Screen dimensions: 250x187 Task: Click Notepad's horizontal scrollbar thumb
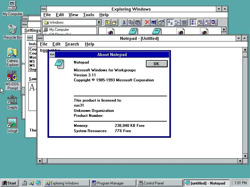tap(45, 161)
